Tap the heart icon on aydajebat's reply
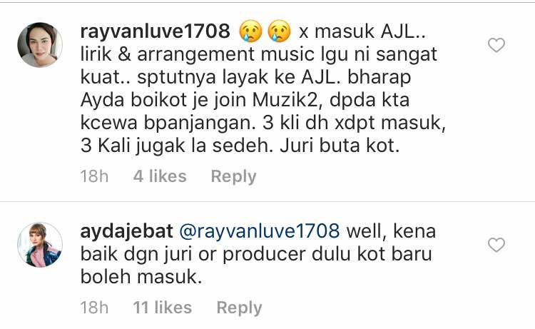The height and width of the screenshot is (329, 535). click(x=496, y=245)
